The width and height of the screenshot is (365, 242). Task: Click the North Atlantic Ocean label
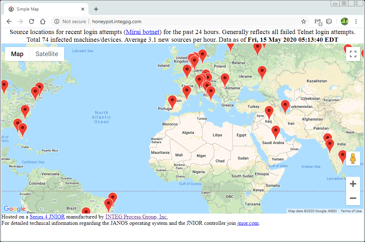coord(101,117)
